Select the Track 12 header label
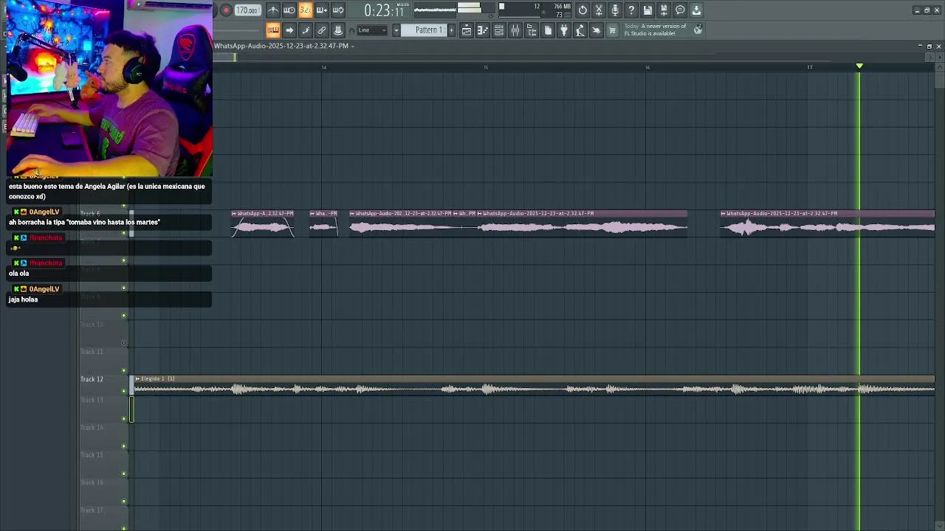The height and width of the screenshot is (531, 945). click(92, 379)
